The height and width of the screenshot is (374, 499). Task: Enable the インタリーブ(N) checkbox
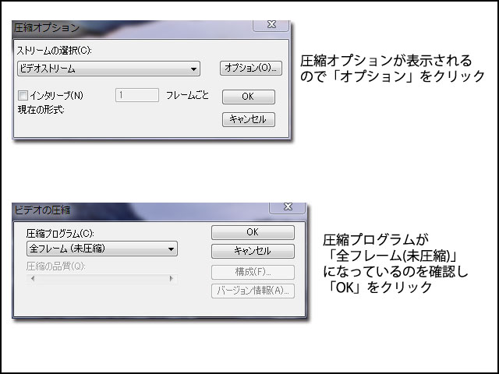coord(23,95)
